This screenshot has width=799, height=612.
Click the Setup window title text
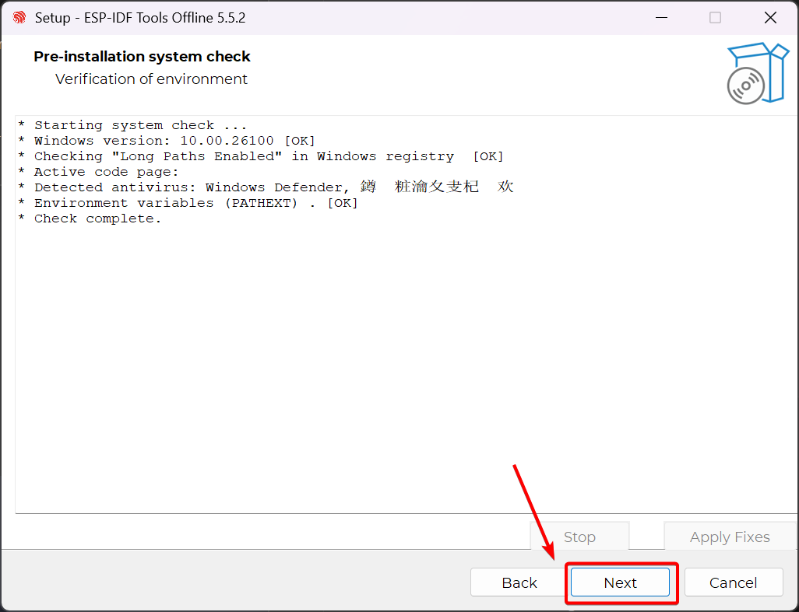140,17
